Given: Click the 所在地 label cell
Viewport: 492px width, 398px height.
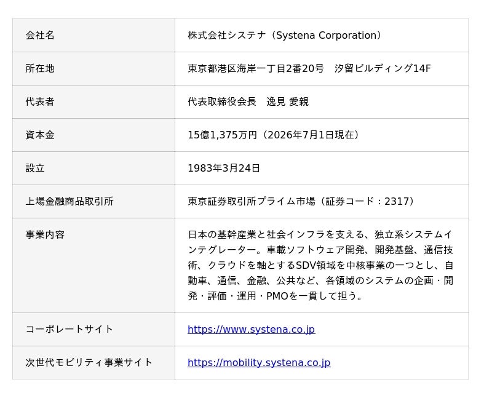Looking at the screenshot, I should tap(94, 69).
